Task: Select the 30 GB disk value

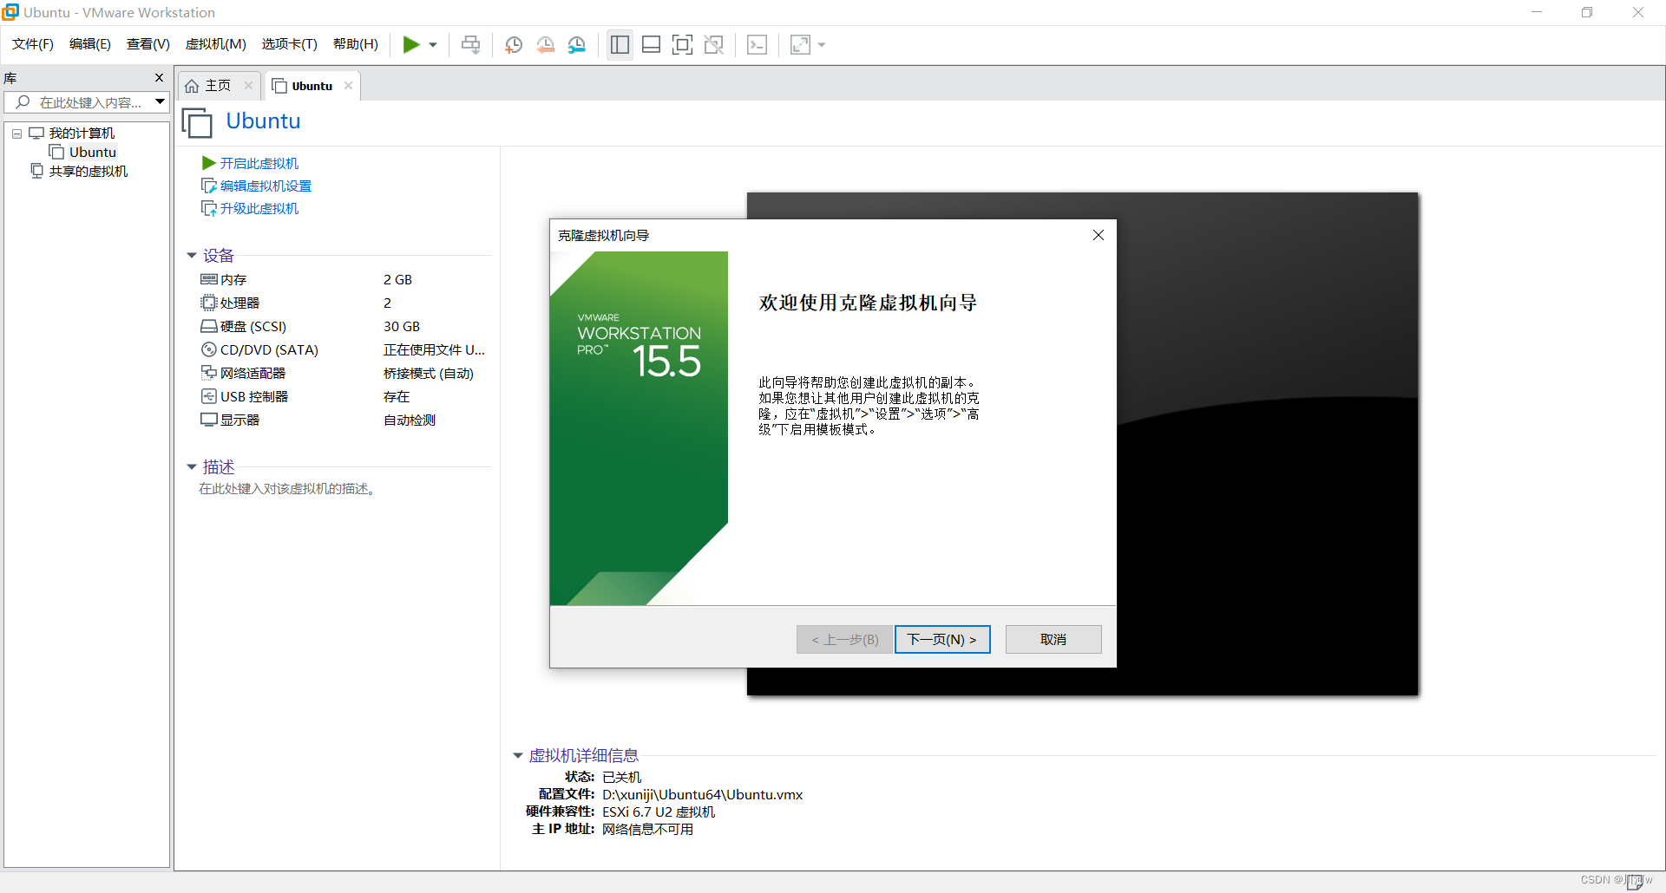Action: (402, 326)
